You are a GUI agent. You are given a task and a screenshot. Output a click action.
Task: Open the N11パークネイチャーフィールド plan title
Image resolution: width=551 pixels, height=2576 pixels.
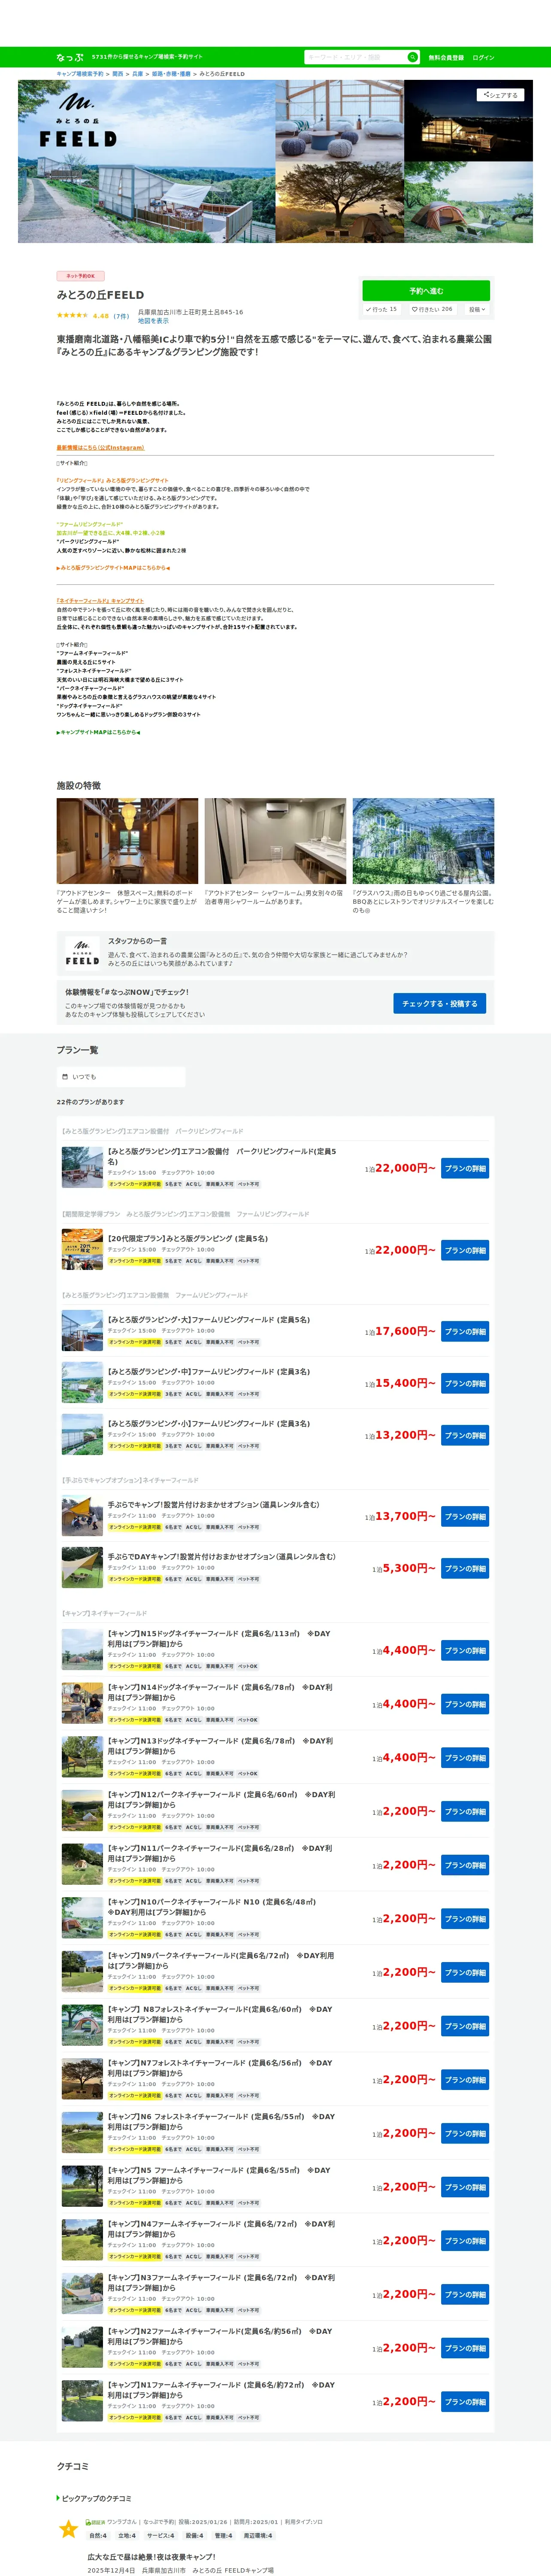pos(220,1854)
